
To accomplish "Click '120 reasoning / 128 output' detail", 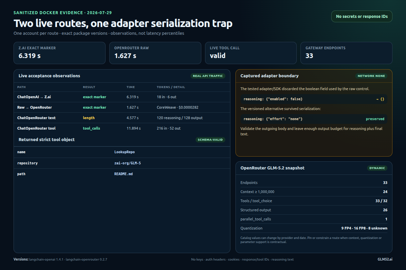I will click(180, 118).
